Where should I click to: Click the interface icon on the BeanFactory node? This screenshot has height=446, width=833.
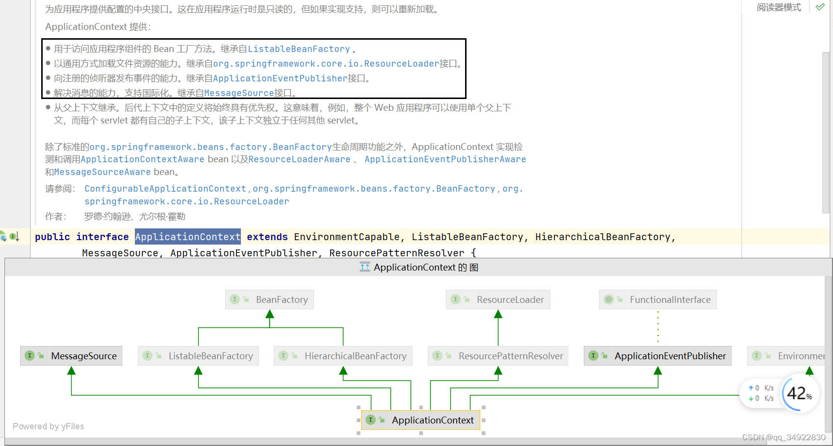pos(235,299)
